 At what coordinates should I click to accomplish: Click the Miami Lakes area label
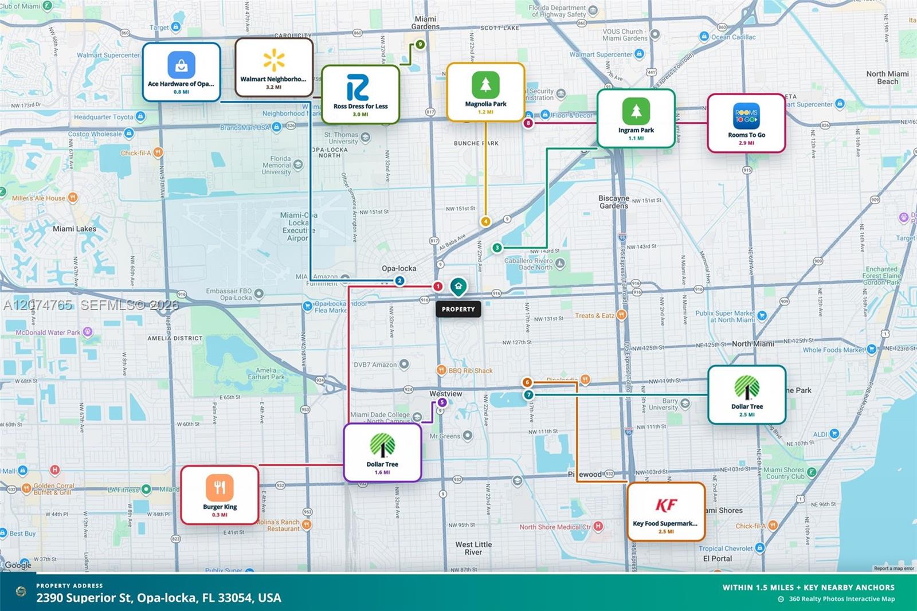75,229
